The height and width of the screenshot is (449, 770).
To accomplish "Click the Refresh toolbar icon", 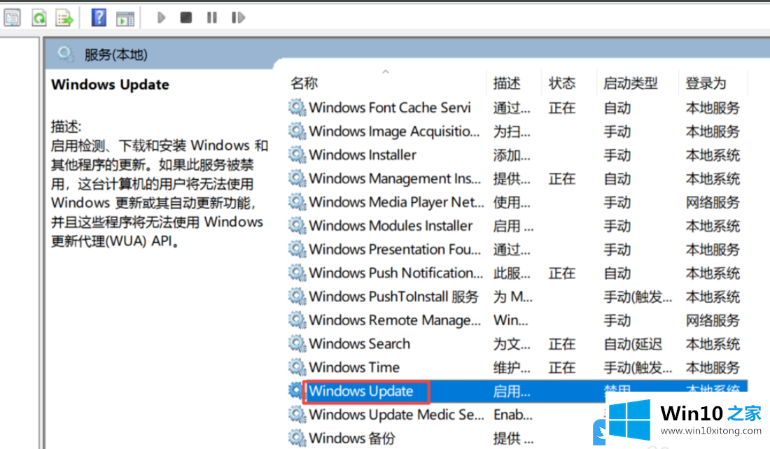I will pos(38,17).
